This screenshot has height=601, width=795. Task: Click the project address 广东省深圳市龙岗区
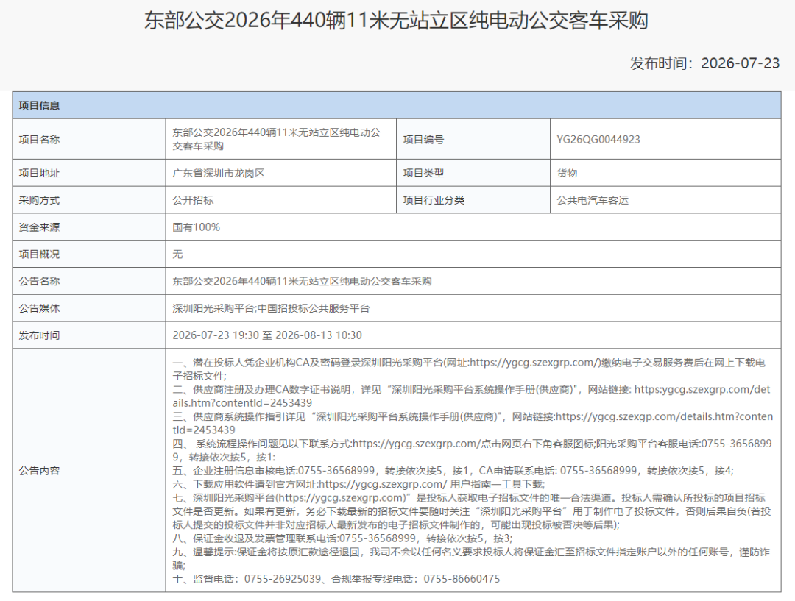(219, 174)
